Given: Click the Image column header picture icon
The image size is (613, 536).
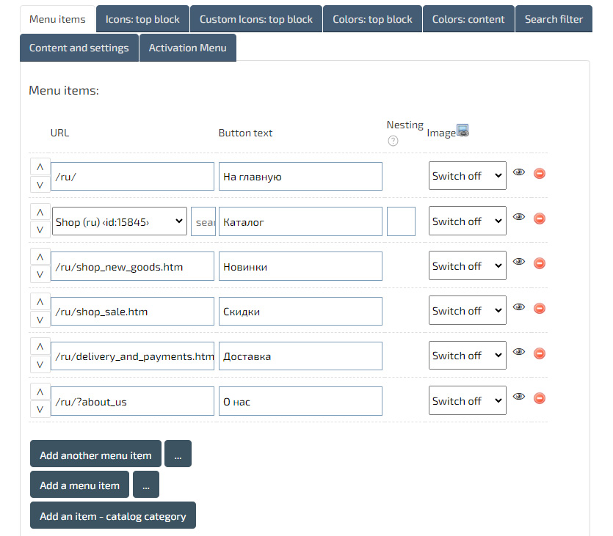Looking at the screenshot, I should (463, 131).
